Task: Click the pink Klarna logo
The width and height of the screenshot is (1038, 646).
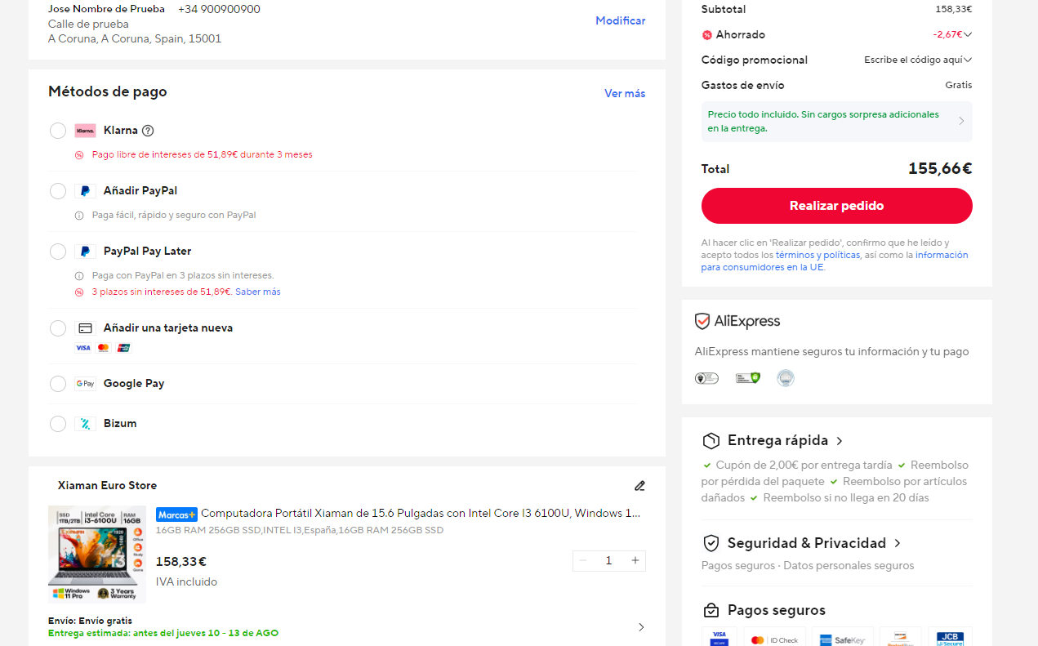Action: coord(85,131)
